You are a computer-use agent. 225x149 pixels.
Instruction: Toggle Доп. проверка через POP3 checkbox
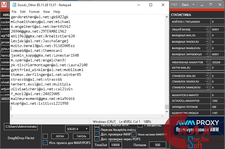tap(97, 139)
